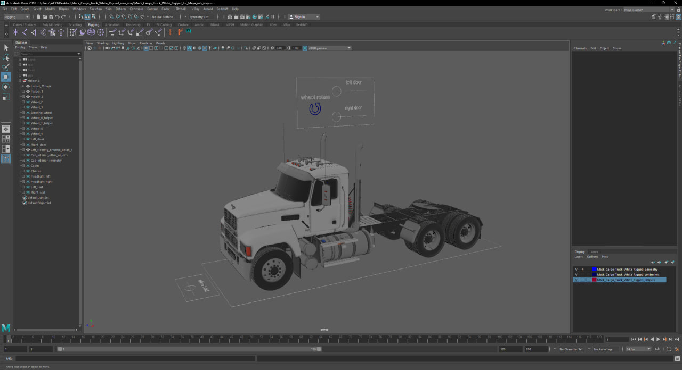Click the Play backward button
This screenshot has height=370, width=682.
pyautogui.click(x=652, y=339)
